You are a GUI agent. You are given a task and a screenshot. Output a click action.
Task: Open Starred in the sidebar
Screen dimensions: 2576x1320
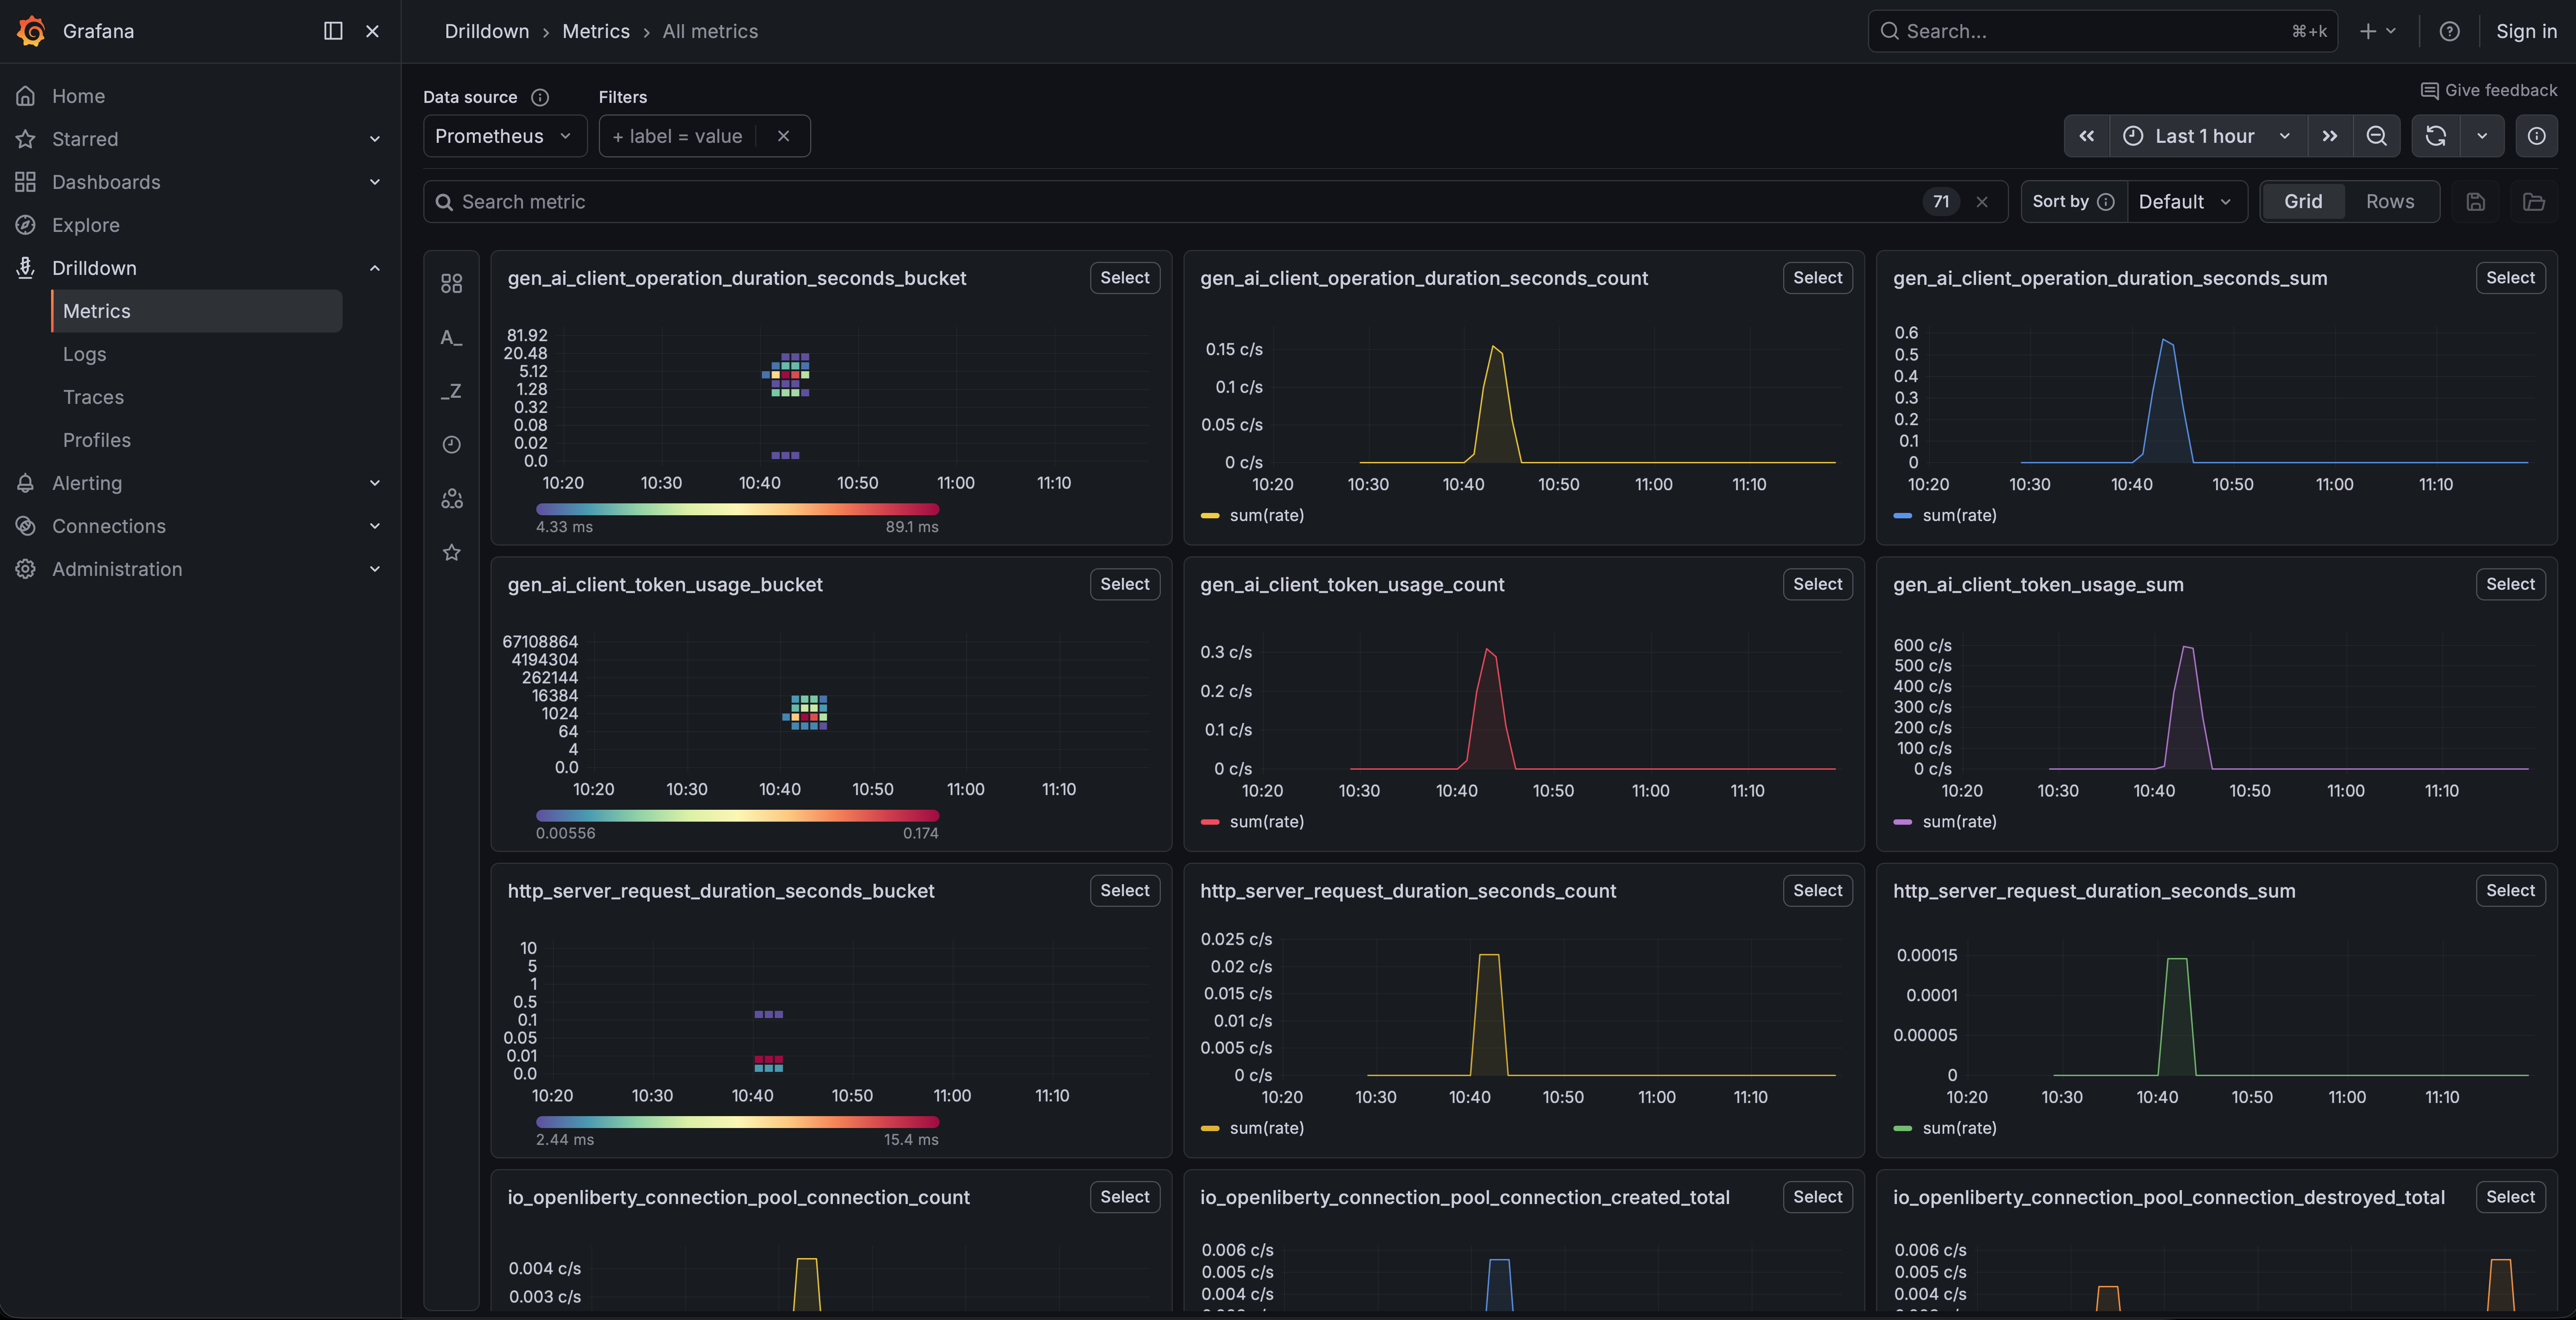point(85,139)
